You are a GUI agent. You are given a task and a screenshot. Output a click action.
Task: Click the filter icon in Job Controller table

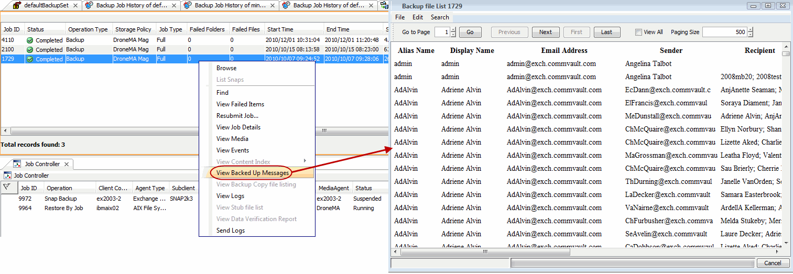(6, 187)
